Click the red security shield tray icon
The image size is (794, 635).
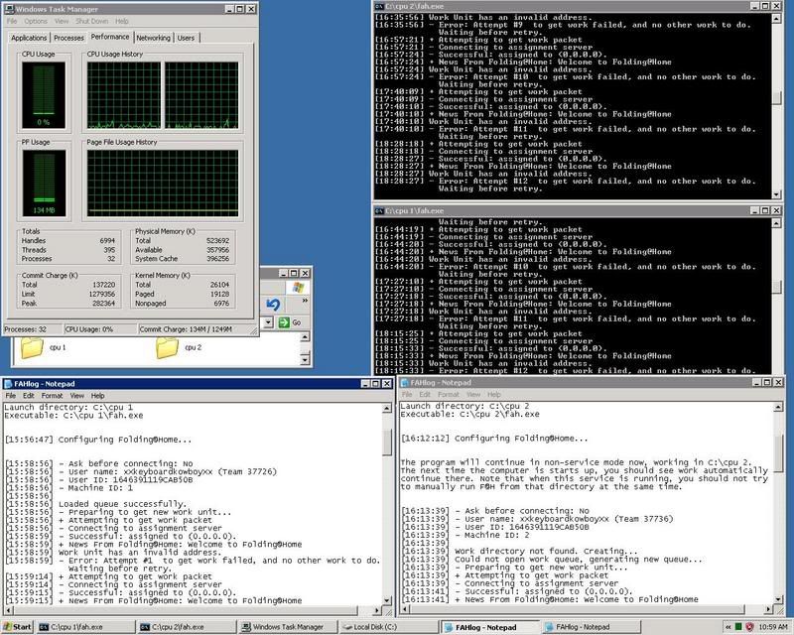(x=750, y=627)
